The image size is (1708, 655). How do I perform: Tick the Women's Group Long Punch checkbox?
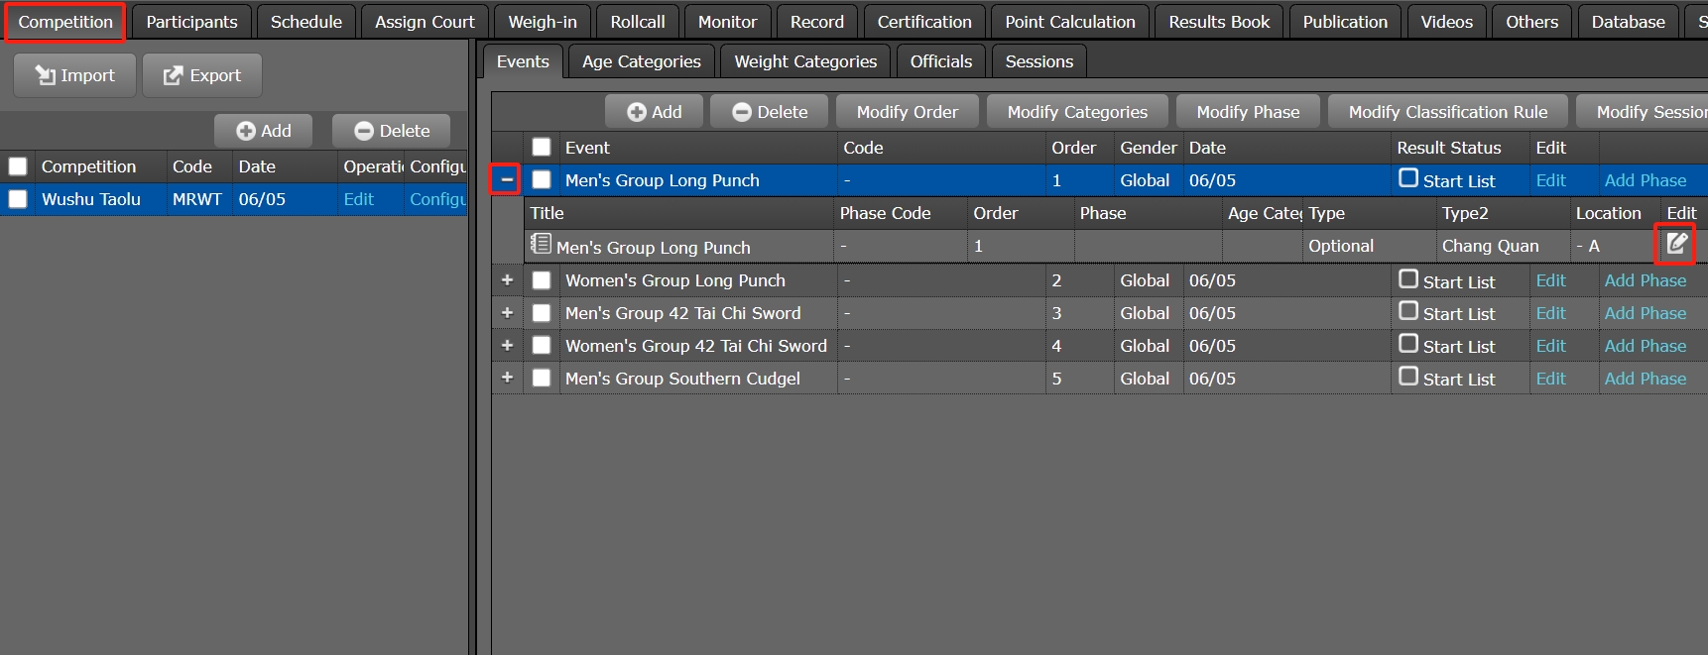tap(542, 280)
